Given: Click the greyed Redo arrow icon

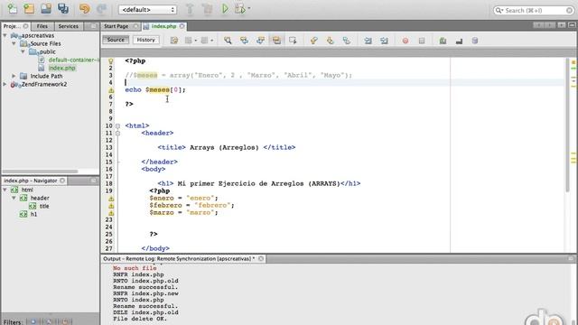Looking at the screenshot, I should coord(101,9).
